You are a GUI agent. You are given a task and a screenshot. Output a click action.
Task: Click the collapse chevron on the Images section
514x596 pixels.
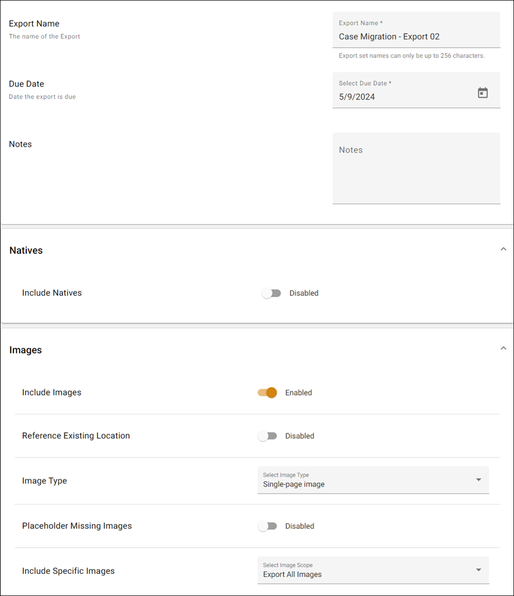(x=503, y=348)
